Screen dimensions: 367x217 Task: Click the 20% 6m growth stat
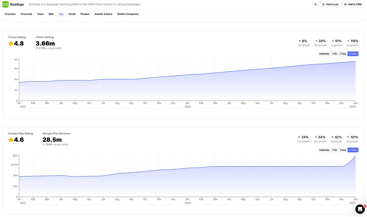tap(320, 43)
